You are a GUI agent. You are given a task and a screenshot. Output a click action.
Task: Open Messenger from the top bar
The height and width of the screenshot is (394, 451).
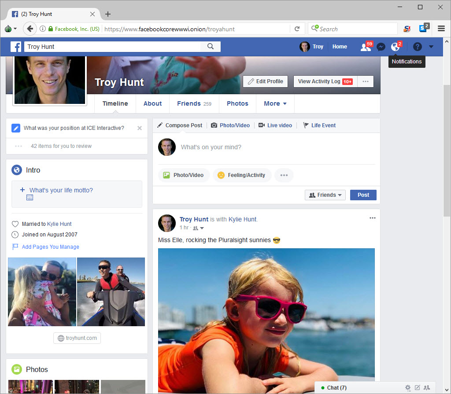tap(381, 46)
